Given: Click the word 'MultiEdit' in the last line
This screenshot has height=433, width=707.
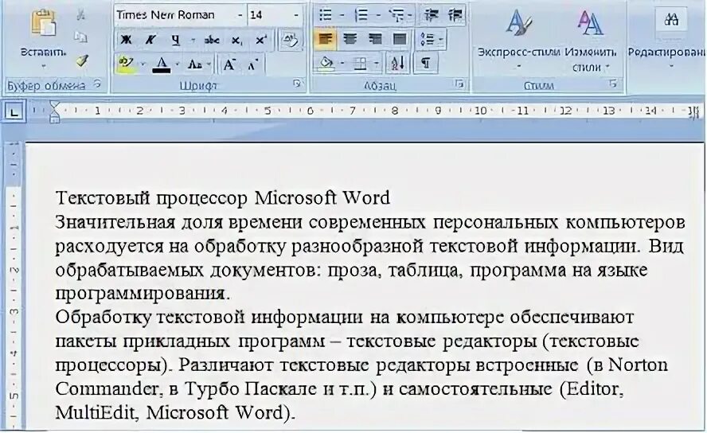Looking at the screenshot, I should pos(96,412).
